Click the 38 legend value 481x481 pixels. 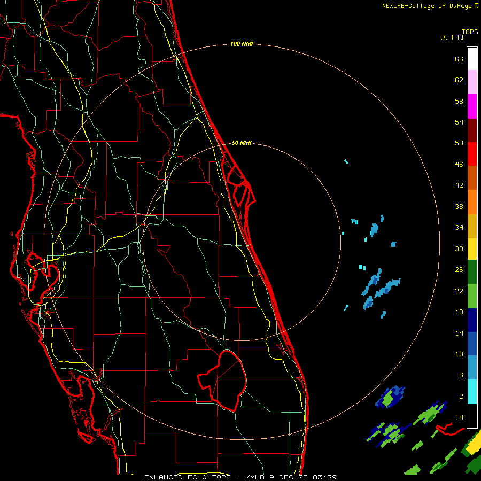pyautogui.click(x=459, y=206)
